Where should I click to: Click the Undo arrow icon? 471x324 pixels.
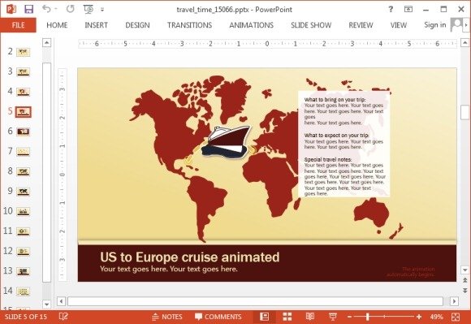[x=46, y=9]
